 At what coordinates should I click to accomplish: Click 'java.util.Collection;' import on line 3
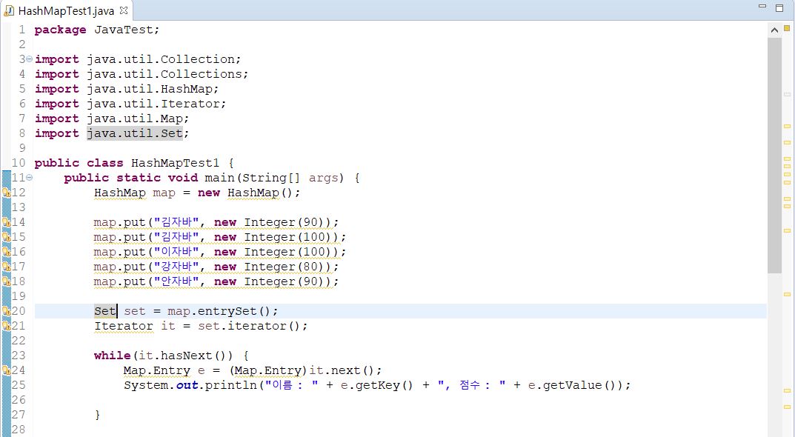[x=164, y=59]
